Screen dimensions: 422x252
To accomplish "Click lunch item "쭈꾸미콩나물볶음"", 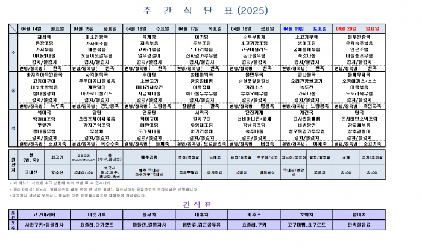I will pos(96,81).
